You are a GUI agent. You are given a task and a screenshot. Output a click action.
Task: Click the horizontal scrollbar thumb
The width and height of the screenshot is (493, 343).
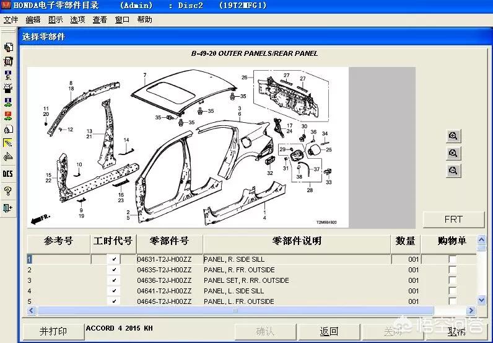(235, 311)
